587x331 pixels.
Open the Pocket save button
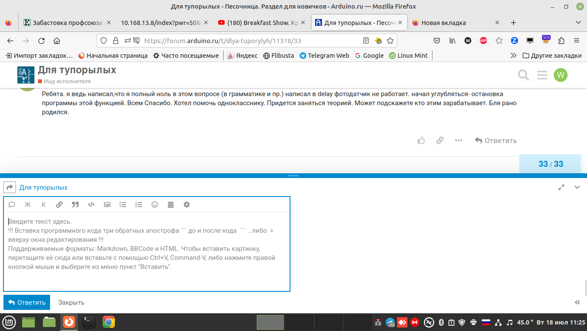click(437, 41)
